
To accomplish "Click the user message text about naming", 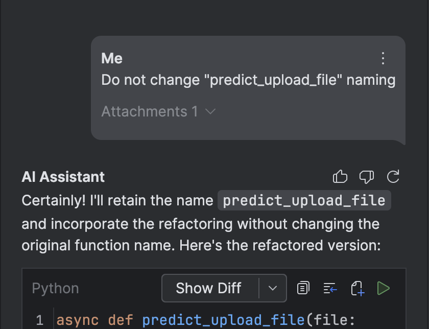I will point(248,80).
